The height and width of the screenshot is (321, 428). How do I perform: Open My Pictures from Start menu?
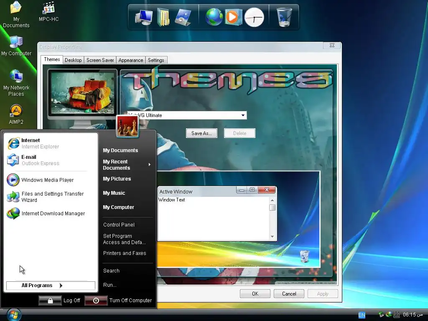(117, 179)
